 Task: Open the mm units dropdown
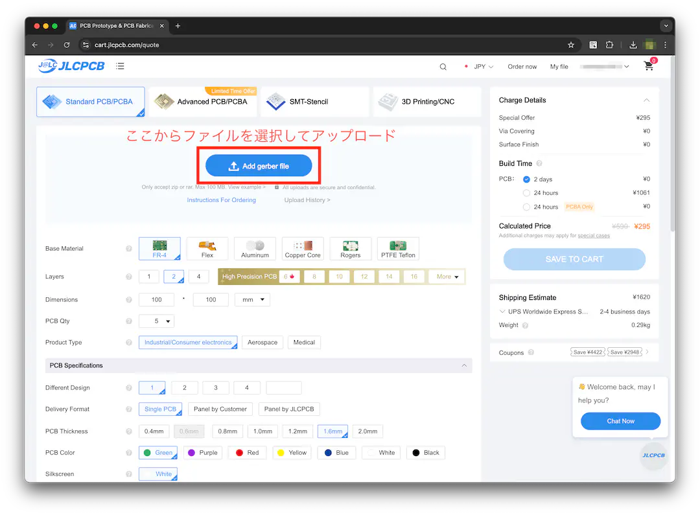click(x=253, y=300)
